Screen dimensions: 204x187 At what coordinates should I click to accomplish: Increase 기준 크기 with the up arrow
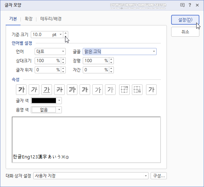65,33
